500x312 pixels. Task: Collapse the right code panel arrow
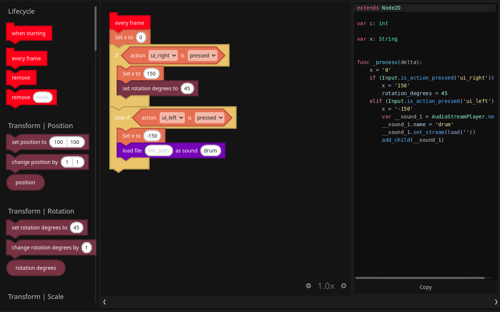(496, 302)
